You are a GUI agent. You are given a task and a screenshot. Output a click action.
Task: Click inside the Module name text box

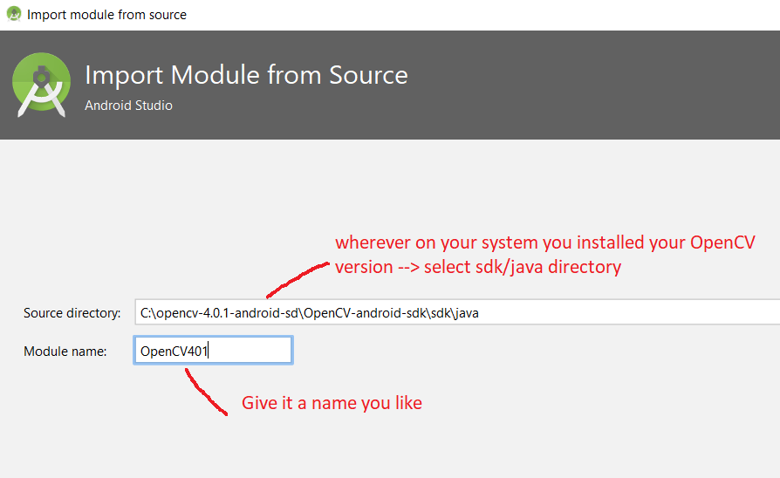click(x=253, y=351)
